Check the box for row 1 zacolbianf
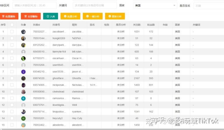 (12, 32)
